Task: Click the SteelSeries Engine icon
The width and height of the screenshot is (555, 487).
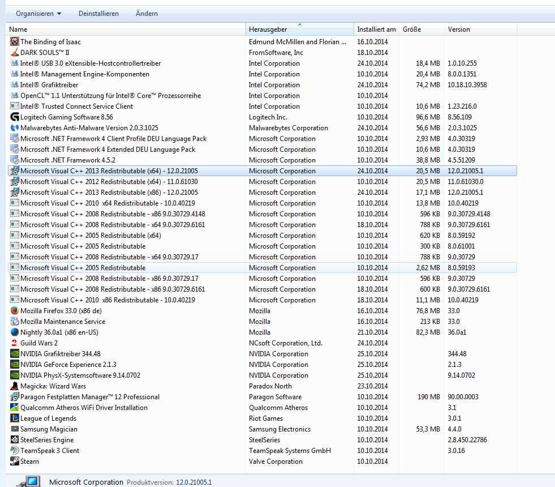Action: point(15,440)
